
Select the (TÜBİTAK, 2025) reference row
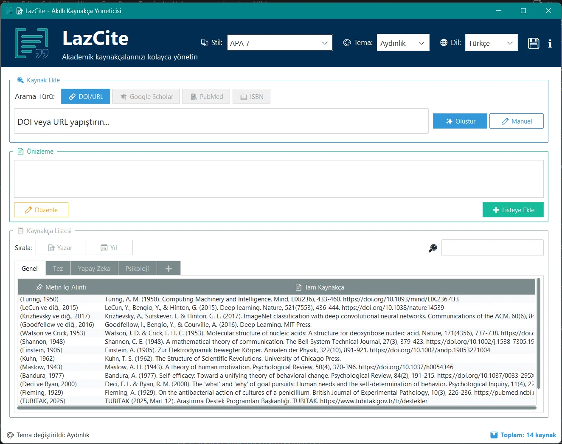click(x=277, y=401)
